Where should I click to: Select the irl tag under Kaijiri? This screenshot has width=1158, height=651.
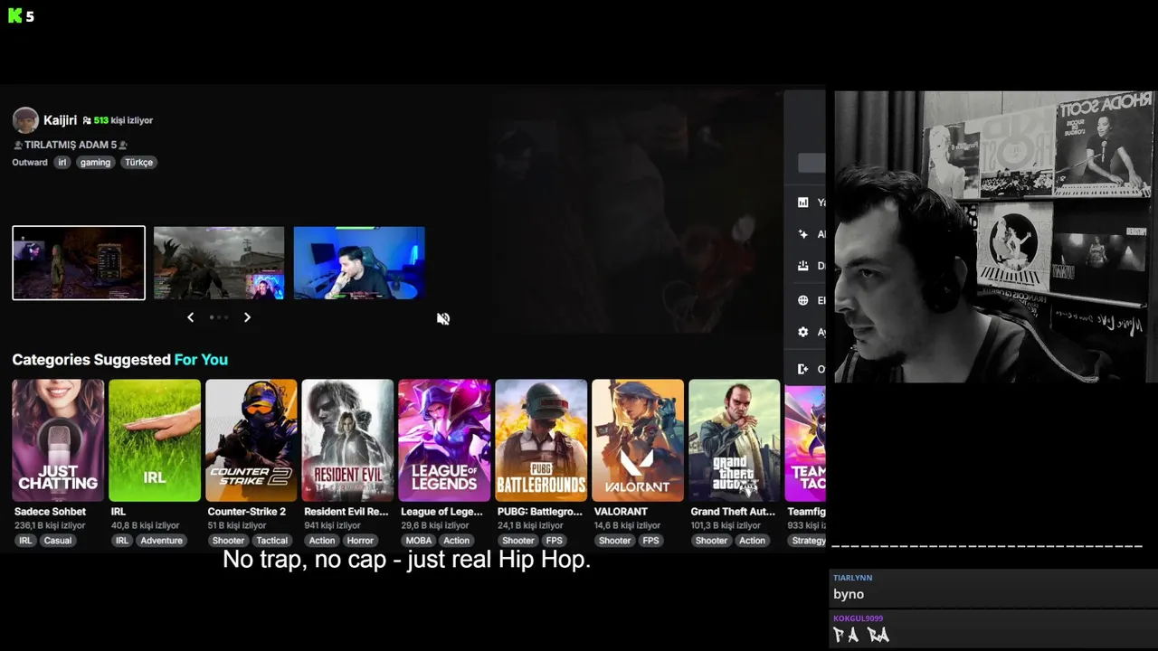click(62, 163)
